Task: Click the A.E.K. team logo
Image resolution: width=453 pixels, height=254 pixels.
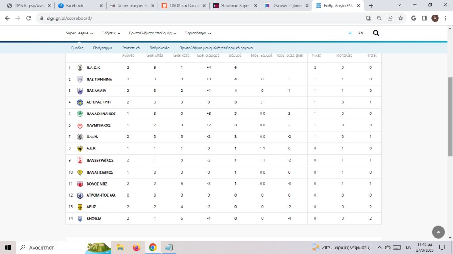Action: [80, 148]
